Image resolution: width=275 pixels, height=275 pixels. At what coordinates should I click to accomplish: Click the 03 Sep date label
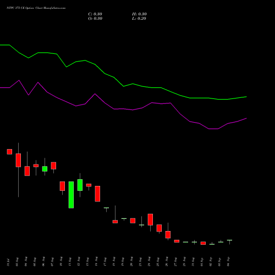pyautogui.click(x=219, y=262)
